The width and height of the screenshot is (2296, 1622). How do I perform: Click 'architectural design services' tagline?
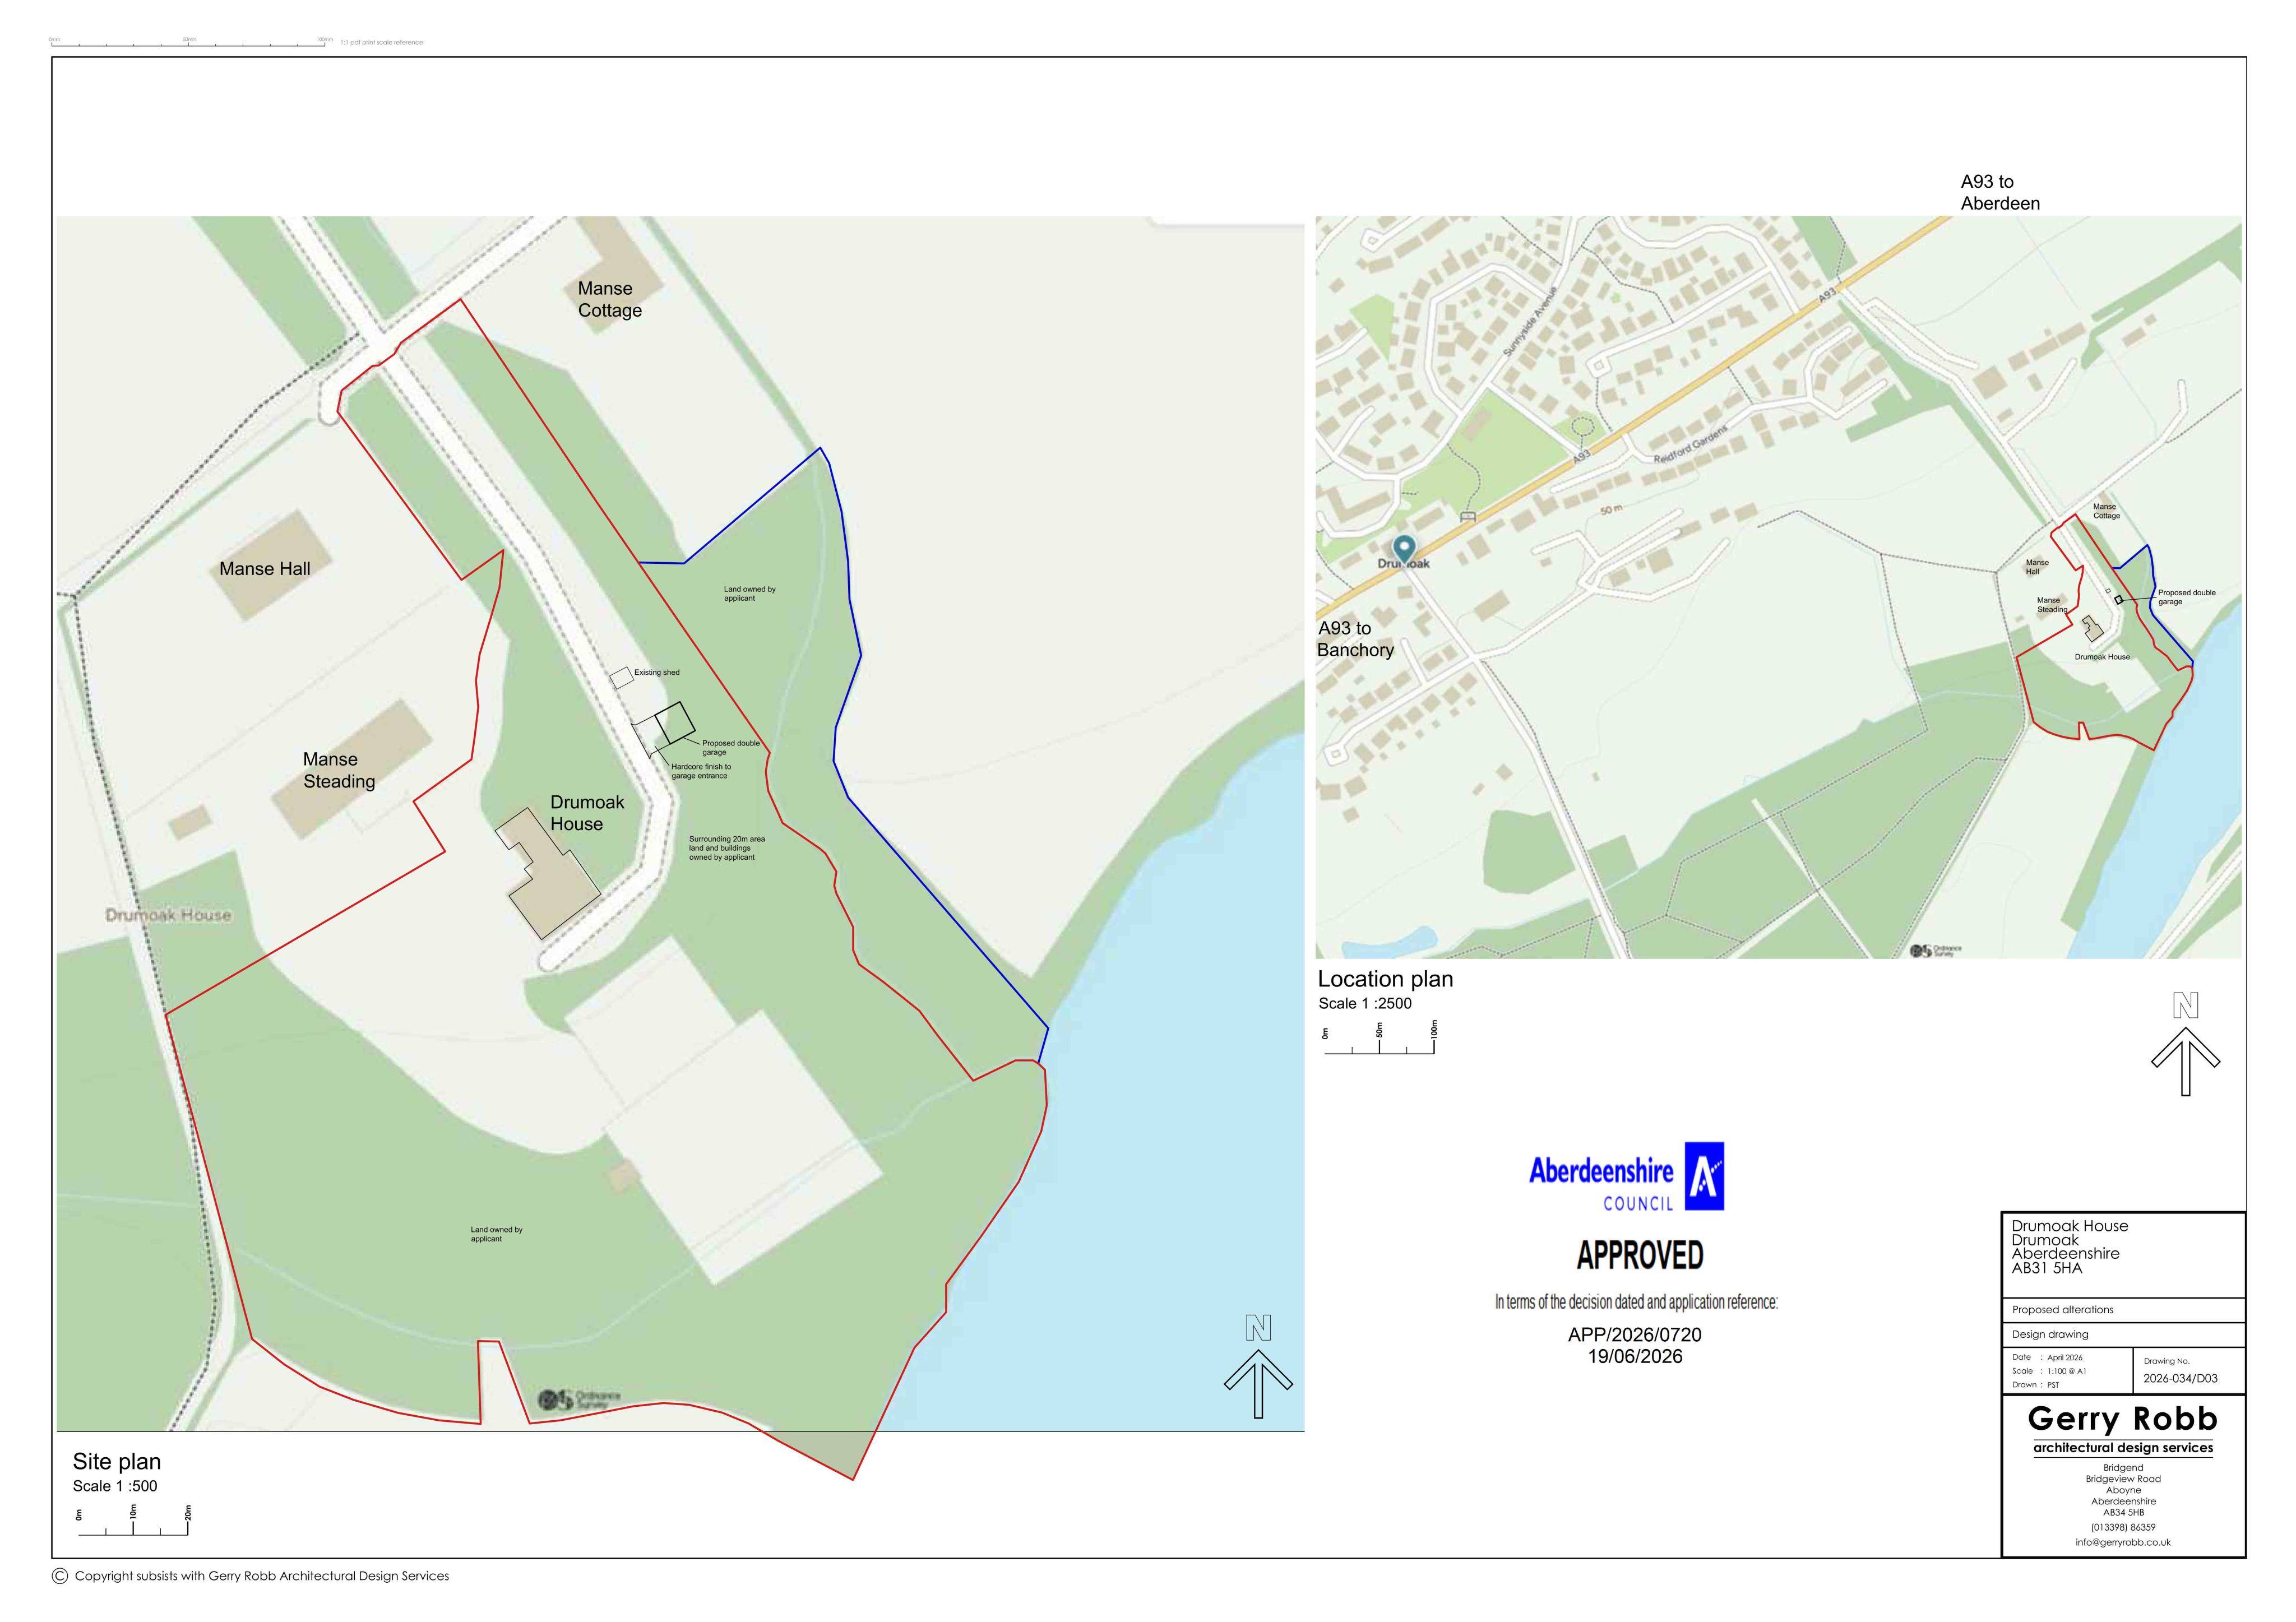[2123, 1448]
